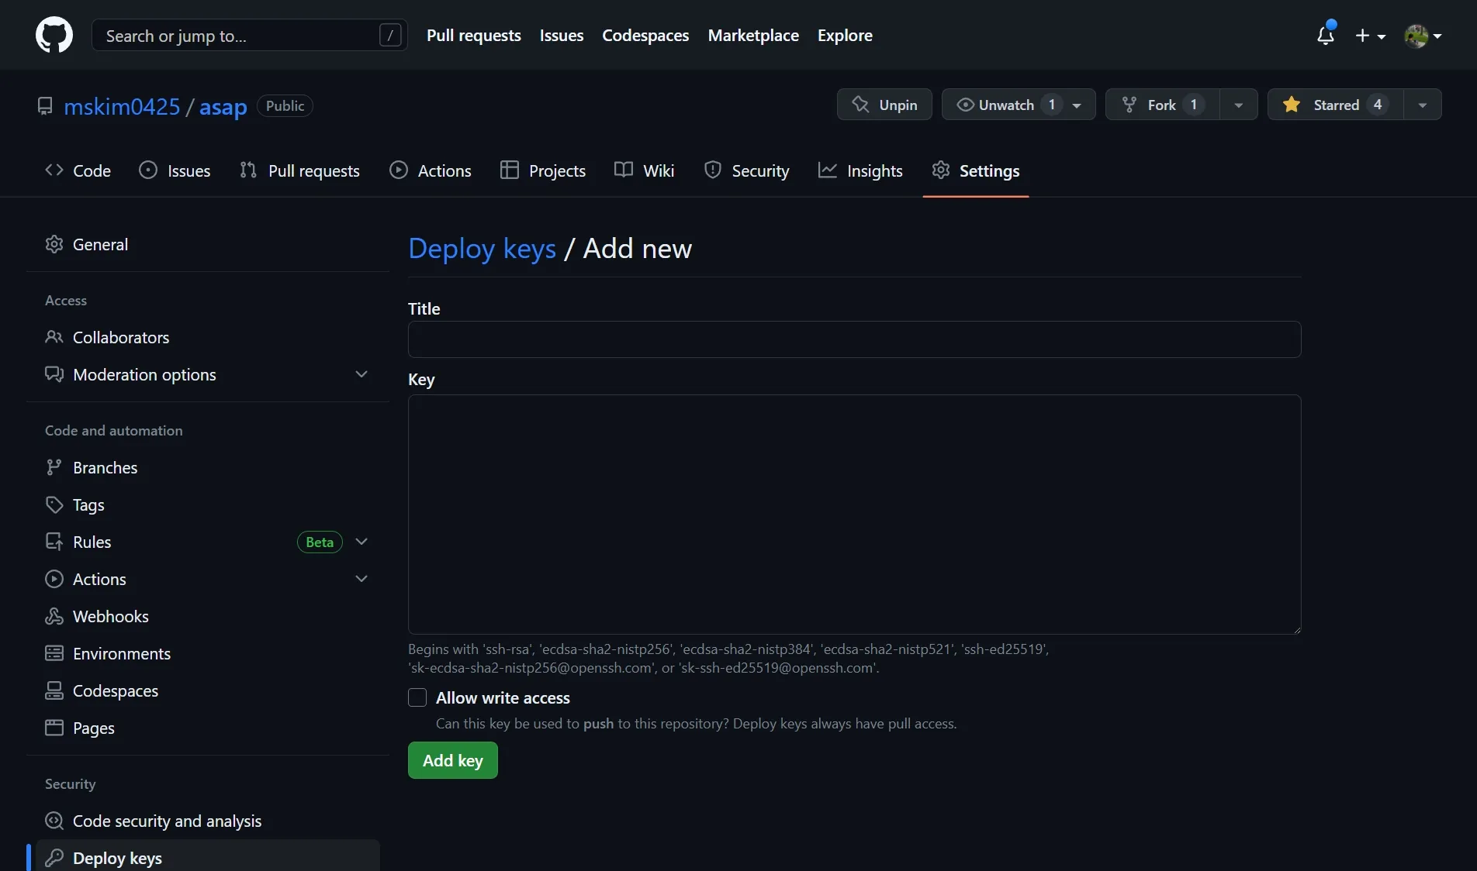Click into the Title input field
Screen dimensions: 1477x871
coord(854,339)
